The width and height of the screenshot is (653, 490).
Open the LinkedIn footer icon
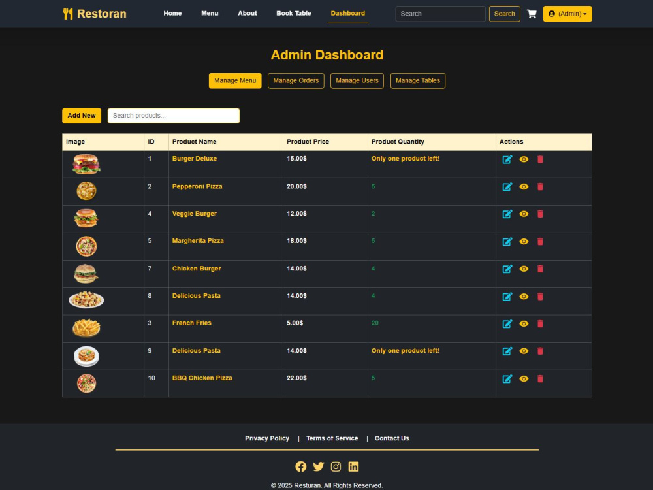pos(353,466)
